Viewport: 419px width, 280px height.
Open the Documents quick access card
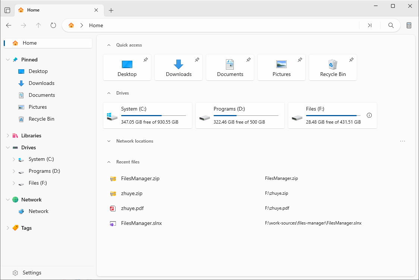pyautogui.click(x=230, y=67)
